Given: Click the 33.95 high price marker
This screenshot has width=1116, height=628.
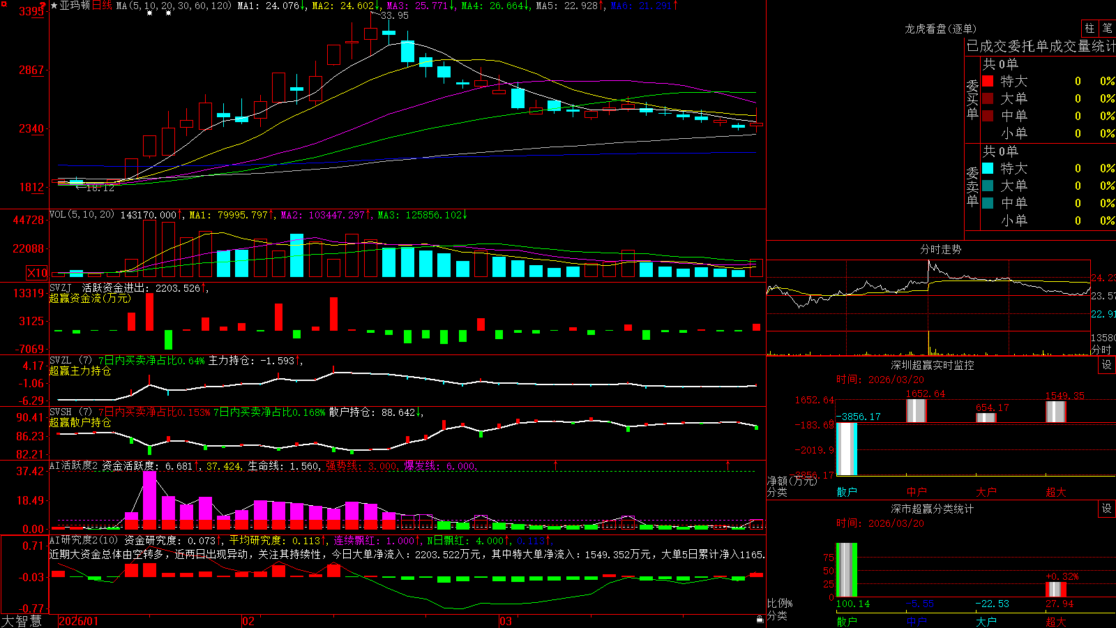Looking at the screenshot, I should pyautogui.click(x=395, y=15).
